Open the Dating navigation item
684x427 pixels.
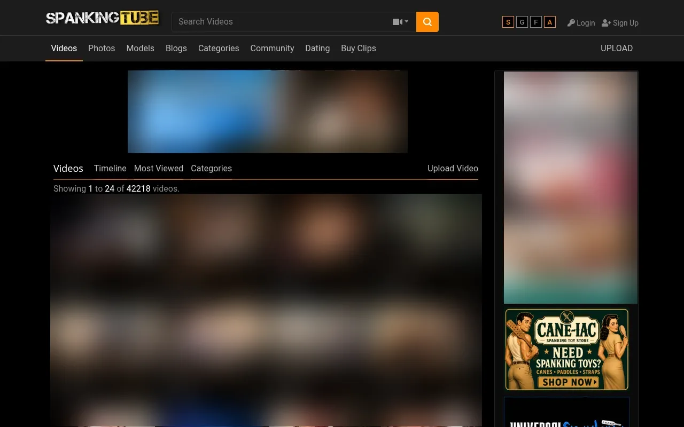[317, 48]
